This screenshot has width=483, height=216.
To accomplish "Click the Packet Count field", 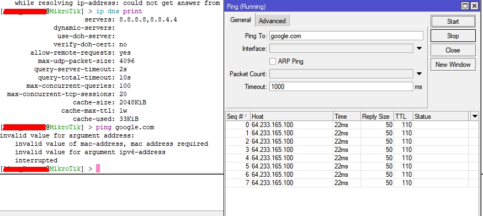I will (341, 74).
